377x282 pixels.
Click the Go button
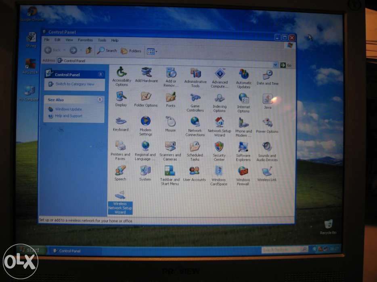pos(286,65)
